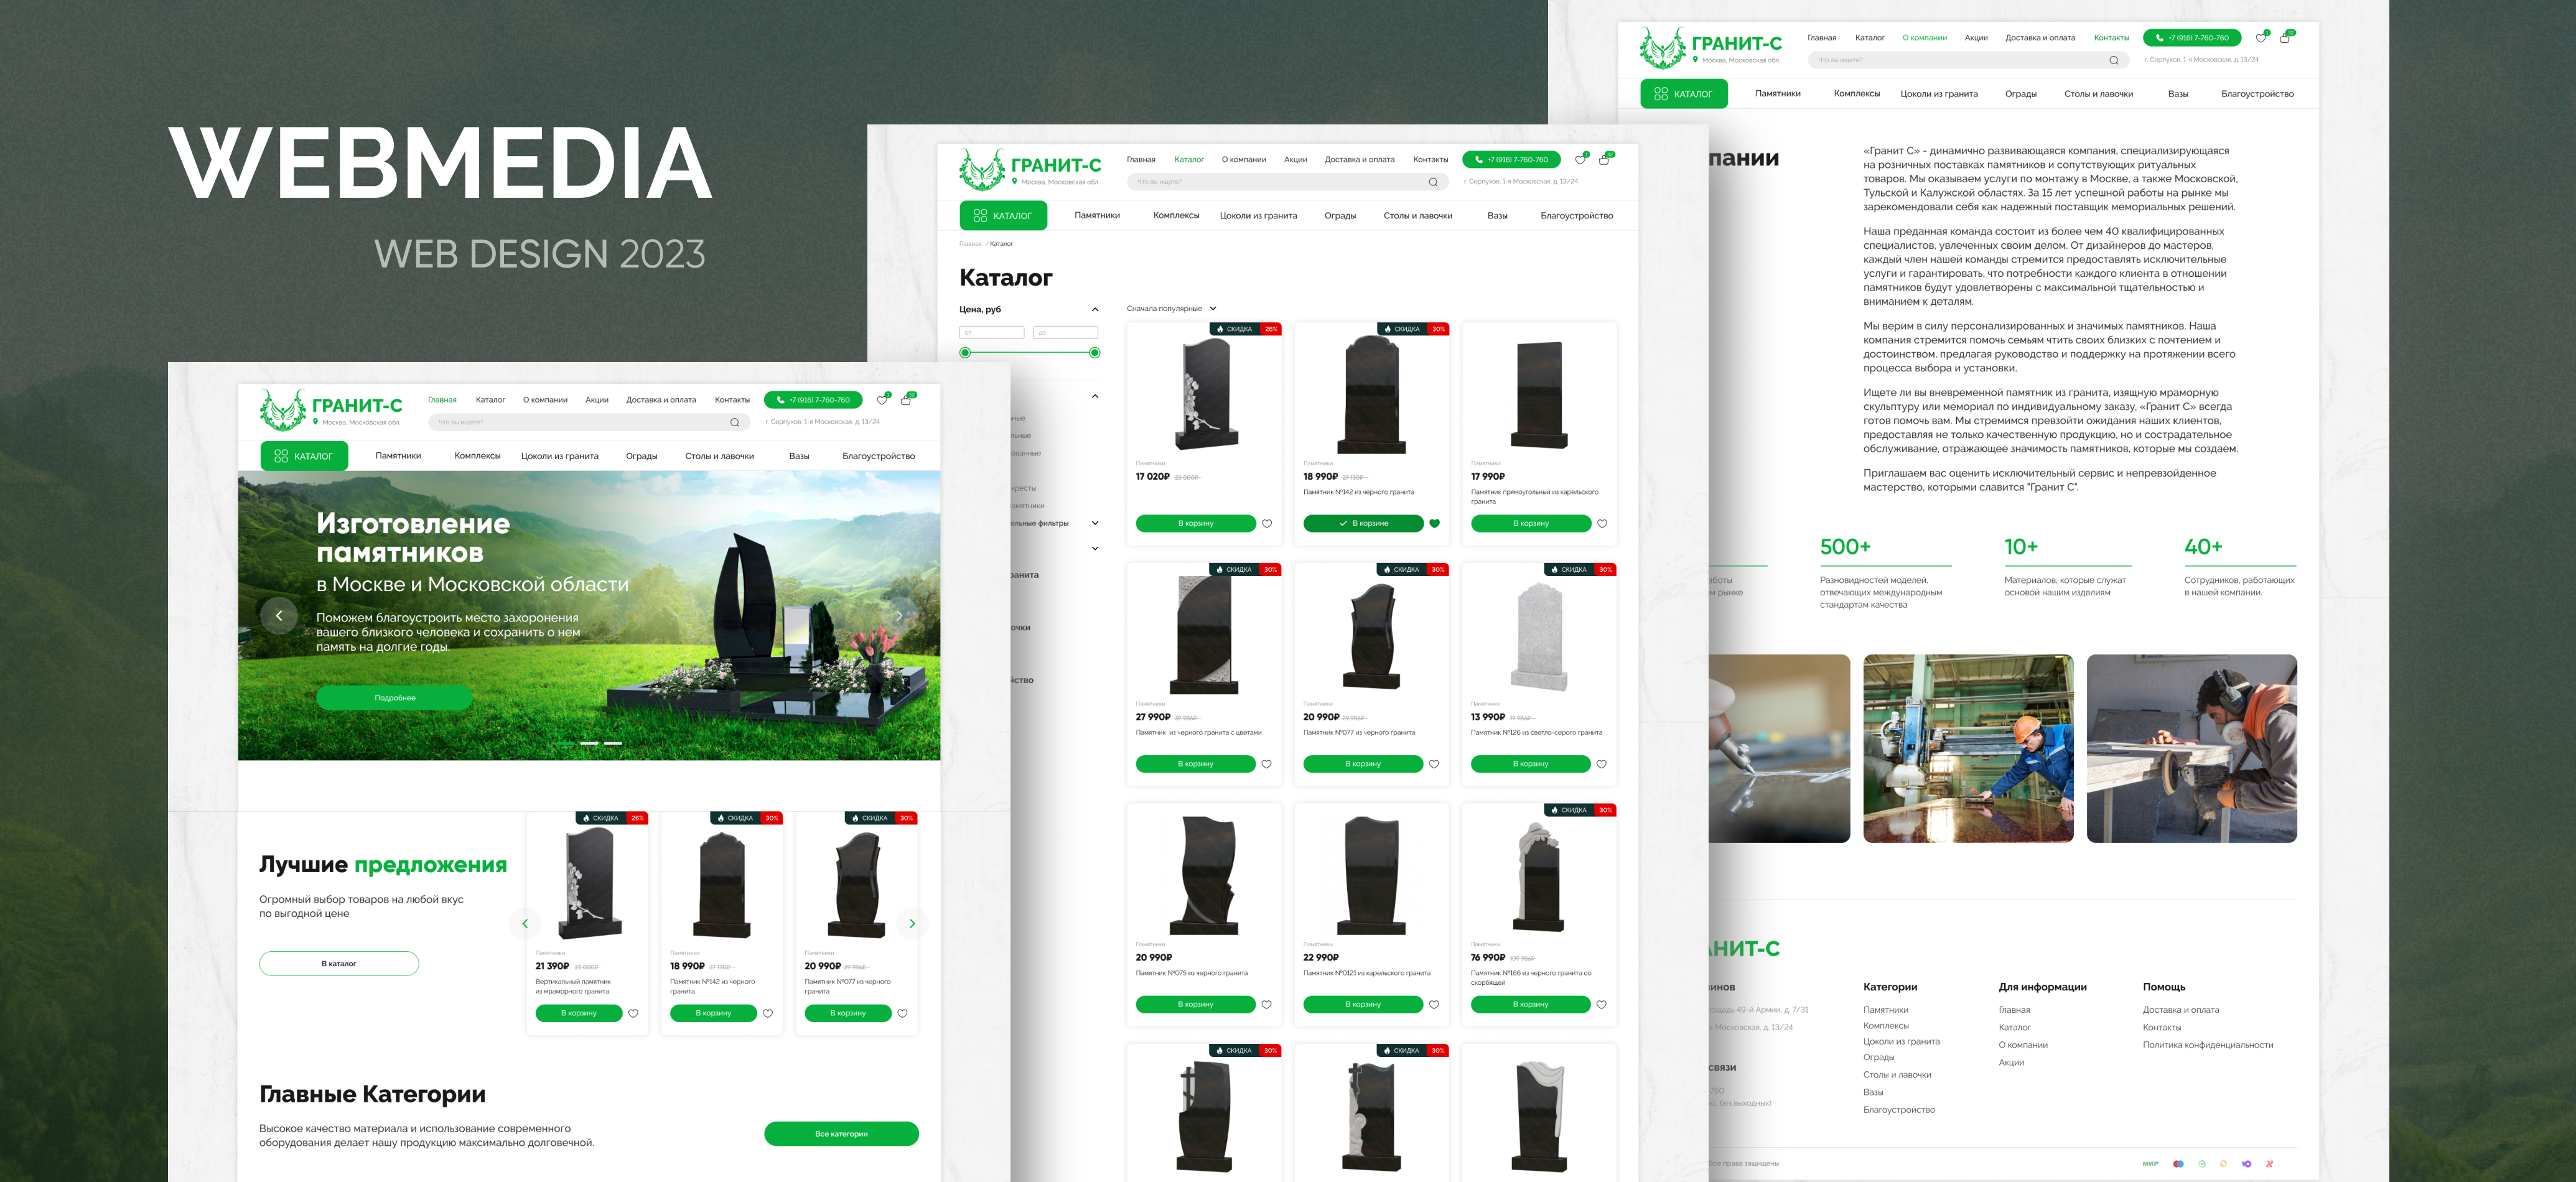Open Каталог in home page top menu
The height and width of the screenshot is (1182, 2576).
490,400
